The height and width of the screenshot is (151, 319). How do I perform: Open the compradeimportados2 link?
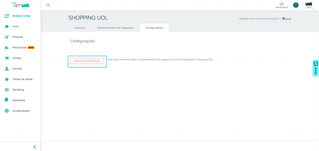point(267,19)
